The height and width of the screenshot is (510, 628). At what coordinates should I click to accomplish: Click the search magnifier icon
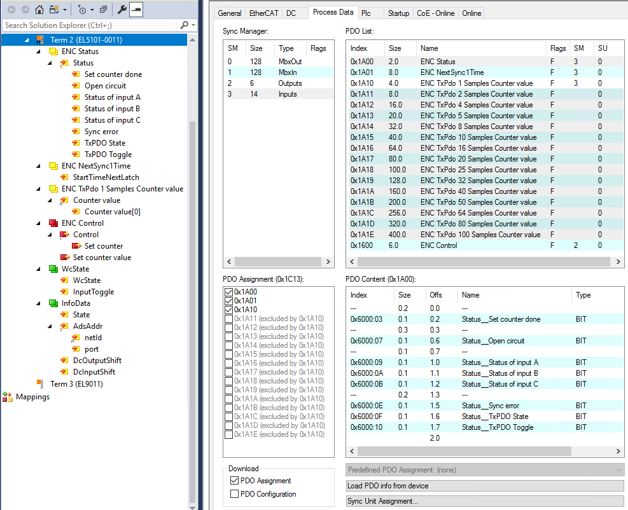[x=185, y=25]
